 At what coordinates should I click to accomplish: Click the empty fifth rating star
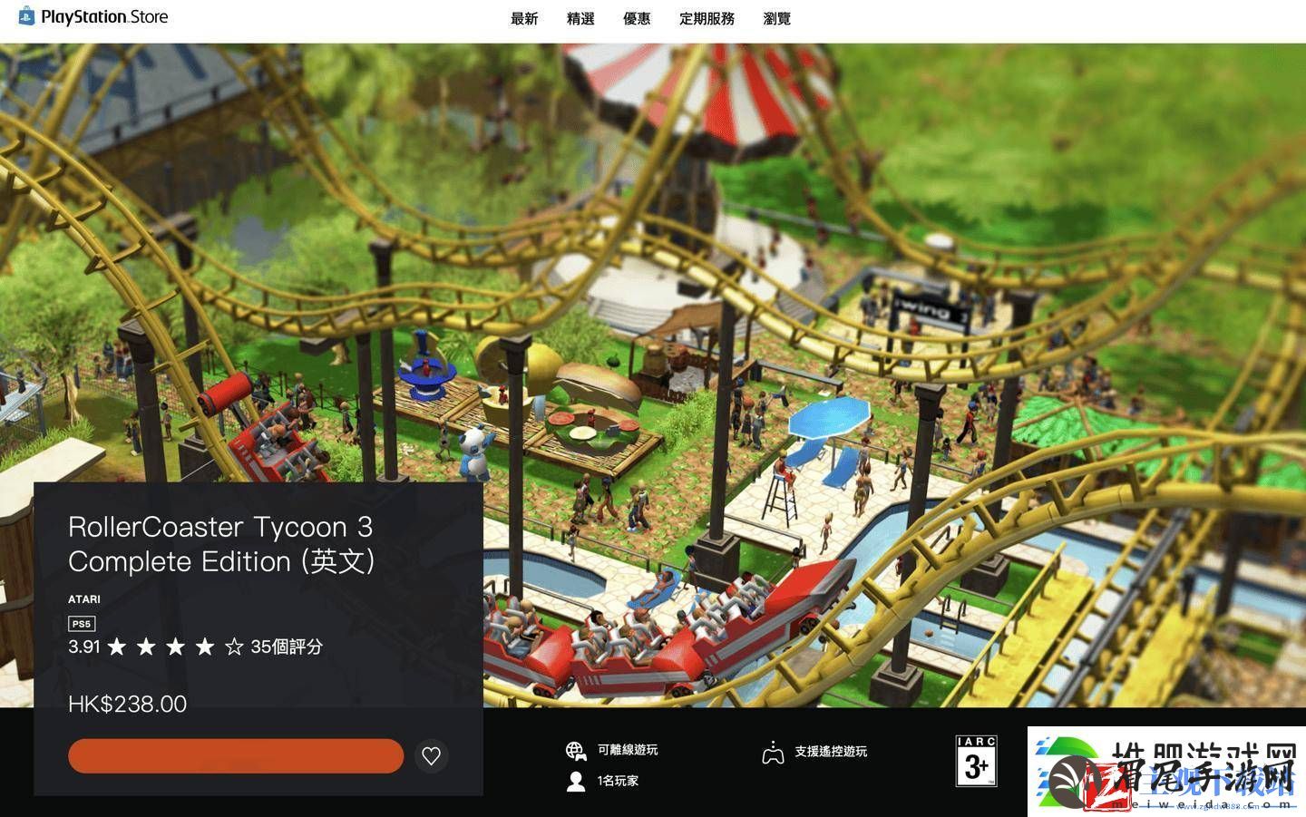coord(234,647)
